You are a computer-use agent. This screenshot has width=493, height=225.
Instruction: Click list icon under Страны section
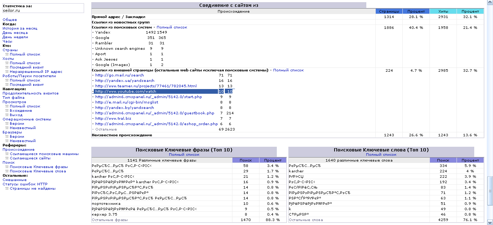7,54
